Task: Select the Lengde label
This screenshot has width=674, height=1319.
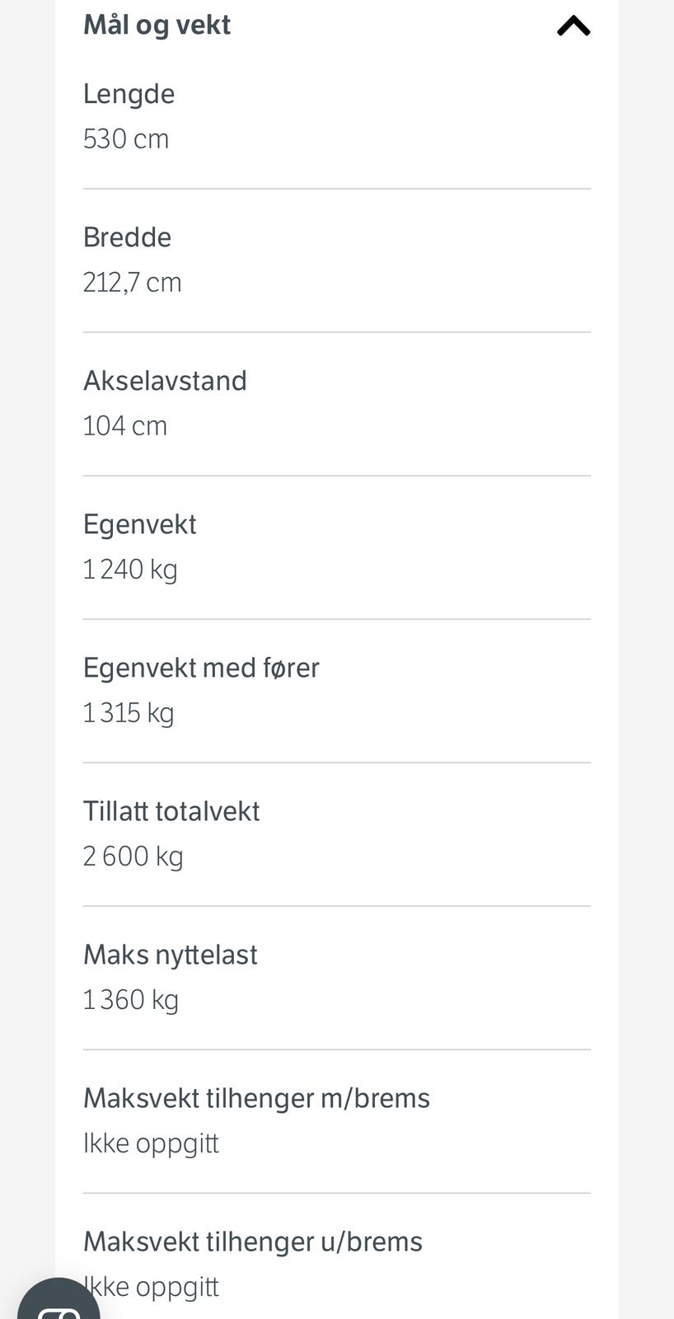Action: point(129,94)
